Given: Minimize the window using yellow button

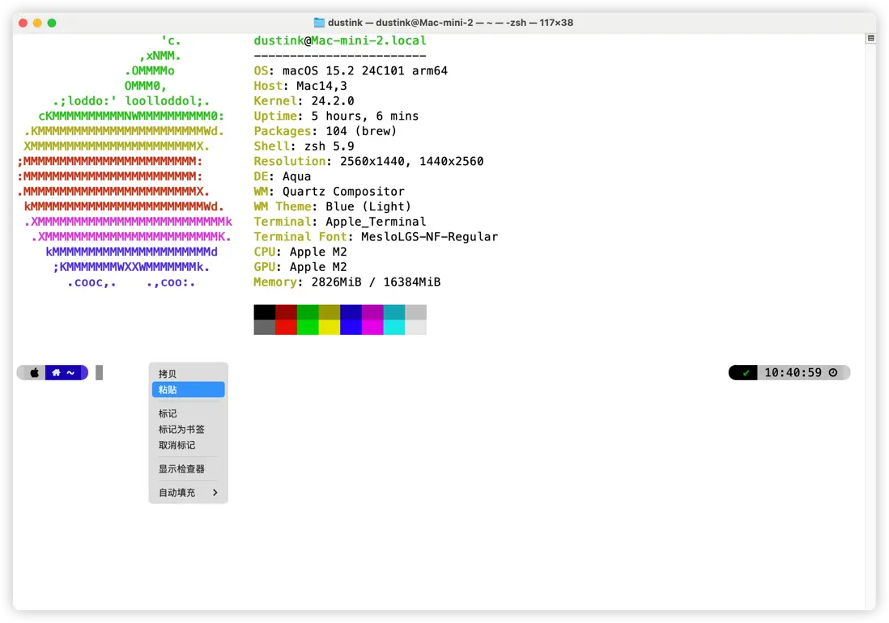Looking at the screenshot, I should pyautogui.click(x=37, y=23).
